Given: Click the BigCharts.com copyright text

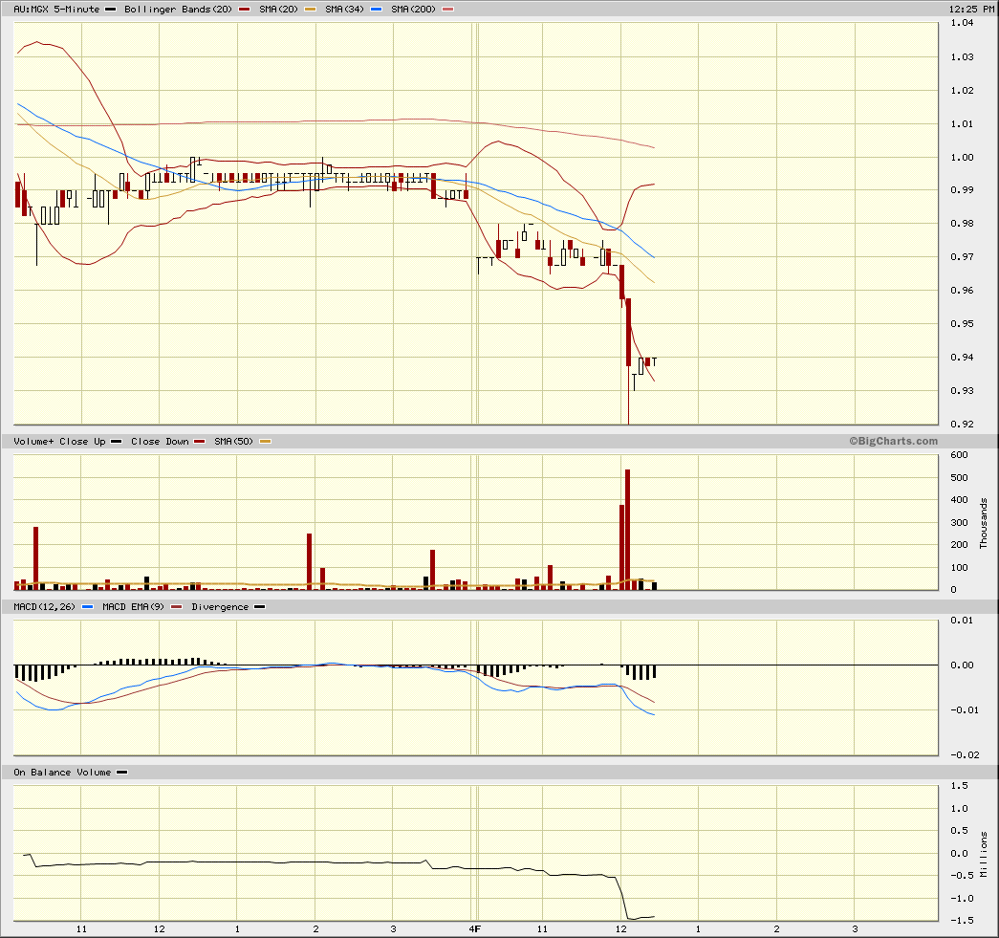Looking at the screenshot, I should pos(893,441).
